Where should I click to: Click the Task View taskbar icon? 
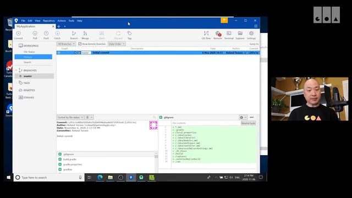pyautogui.click(x=89, y=177)
